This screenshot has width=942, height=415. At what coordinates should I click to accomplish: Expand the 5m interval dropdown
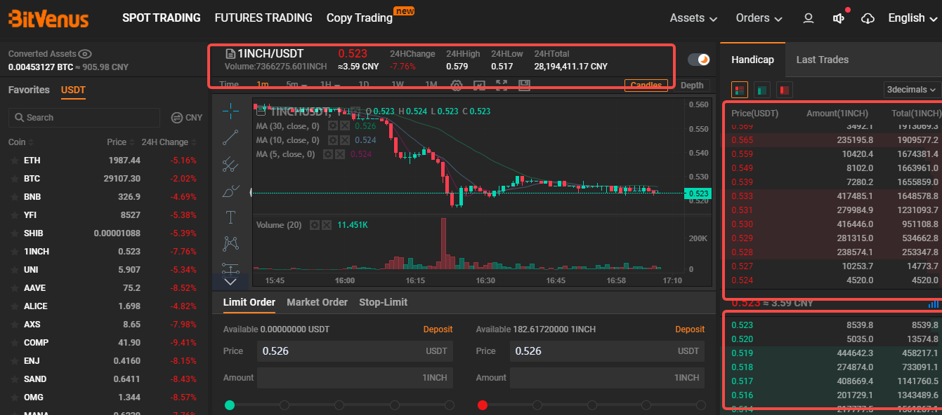296,86
